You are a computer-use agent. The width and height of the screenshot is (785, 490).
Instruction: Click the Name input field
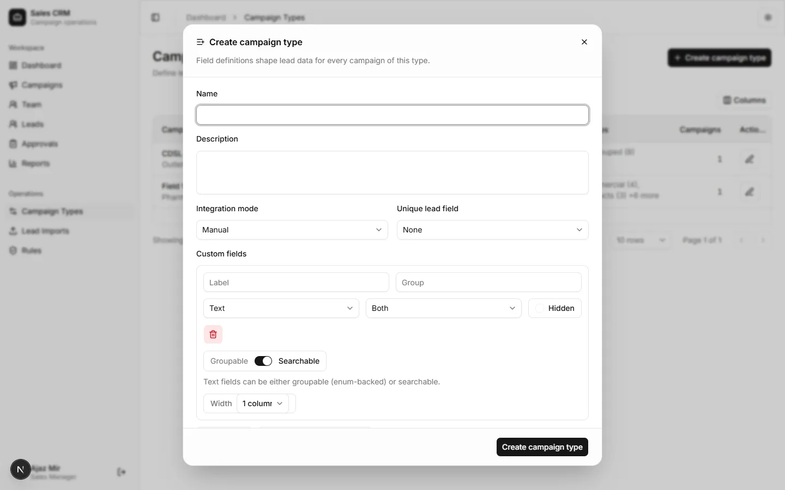tap(392, 115)
